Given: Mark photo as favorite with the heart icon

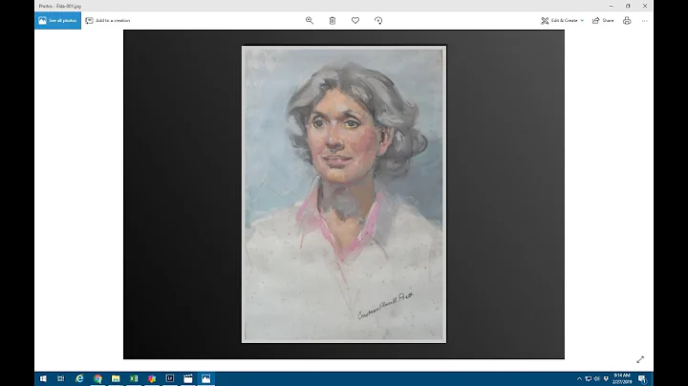Looking at the screenshot, I should pos(355,21).
